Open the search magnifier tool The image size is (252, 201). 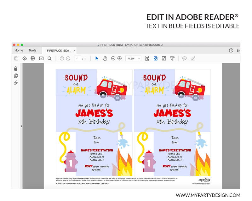(x=49, y=58)
